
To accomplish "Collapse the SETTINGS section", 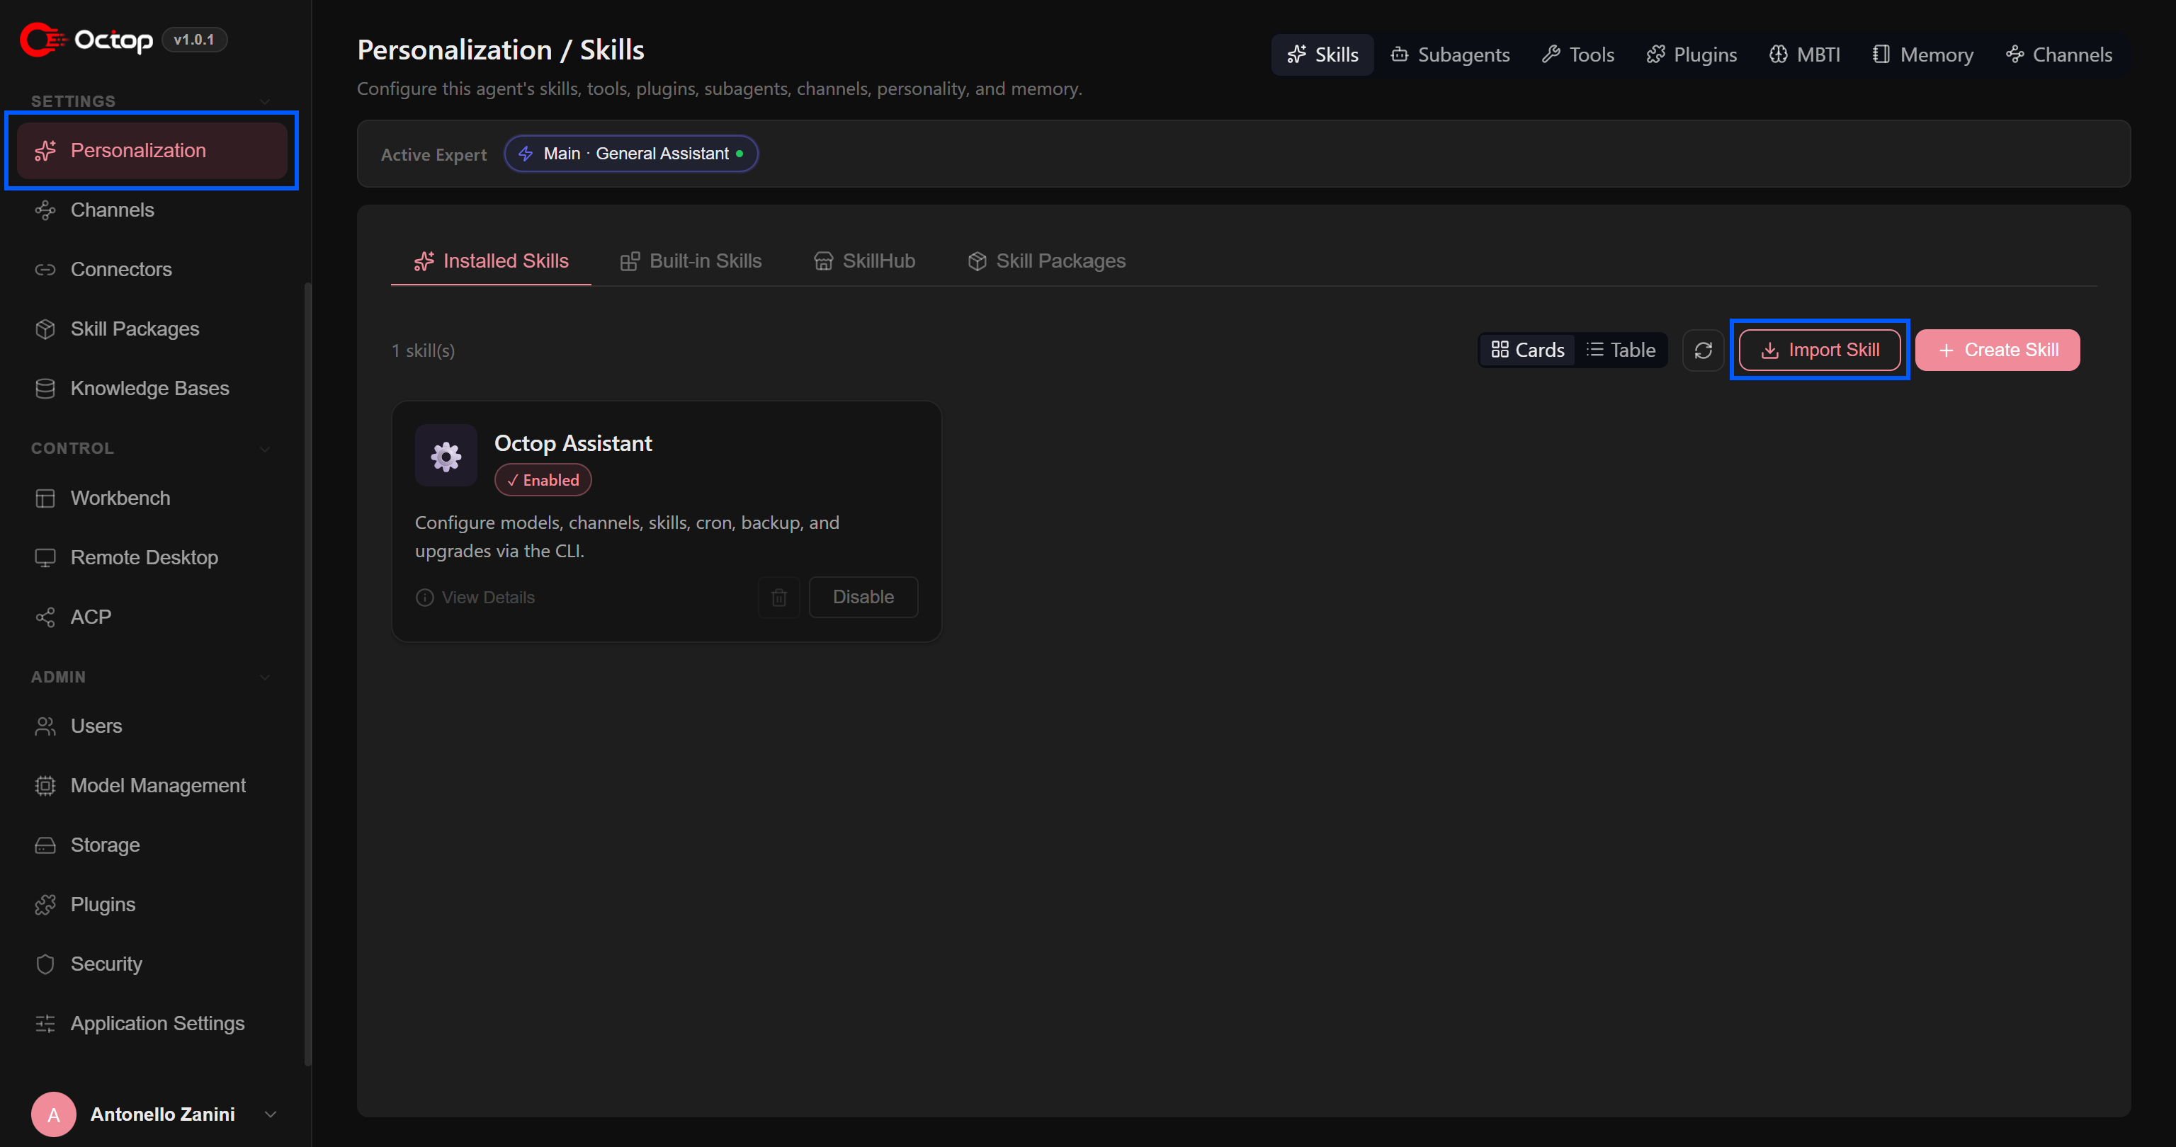I will pos(265,101).
